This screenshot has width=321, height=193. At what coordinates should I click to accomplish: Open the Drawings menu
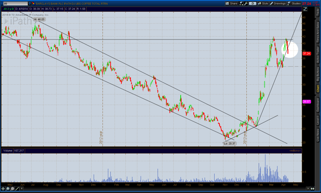click(277, 3)
